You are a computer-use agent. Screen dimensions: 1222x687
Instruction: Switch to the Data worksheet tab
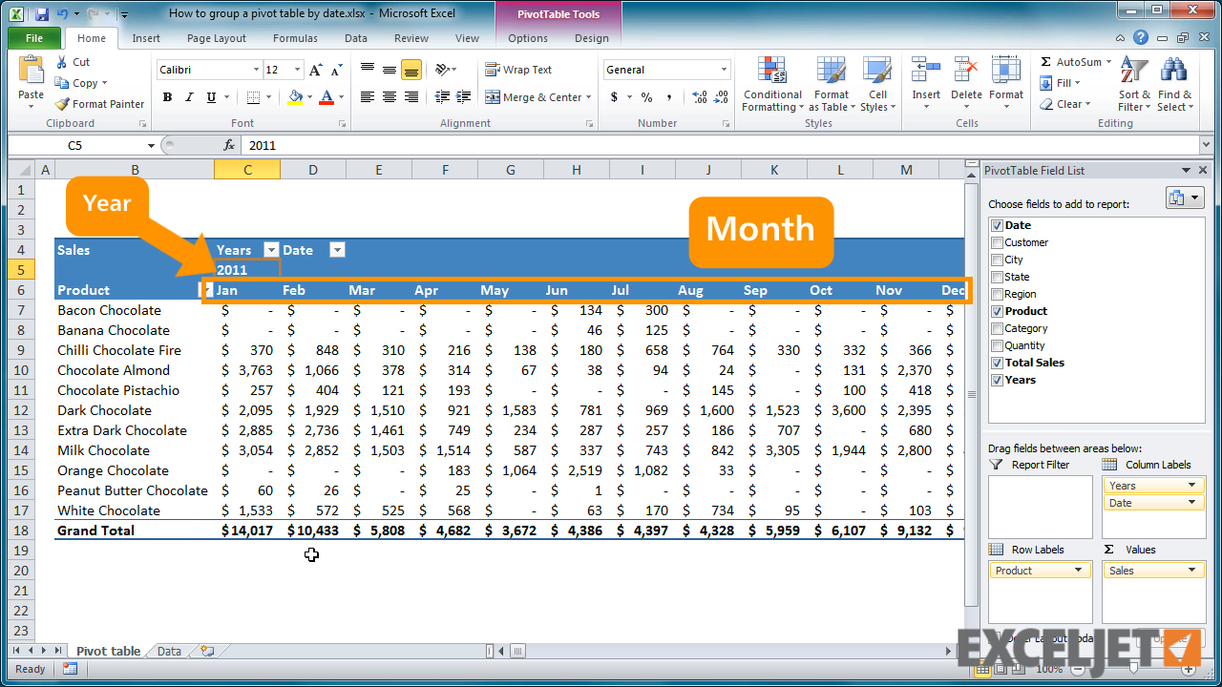click(x=169, y=652)
